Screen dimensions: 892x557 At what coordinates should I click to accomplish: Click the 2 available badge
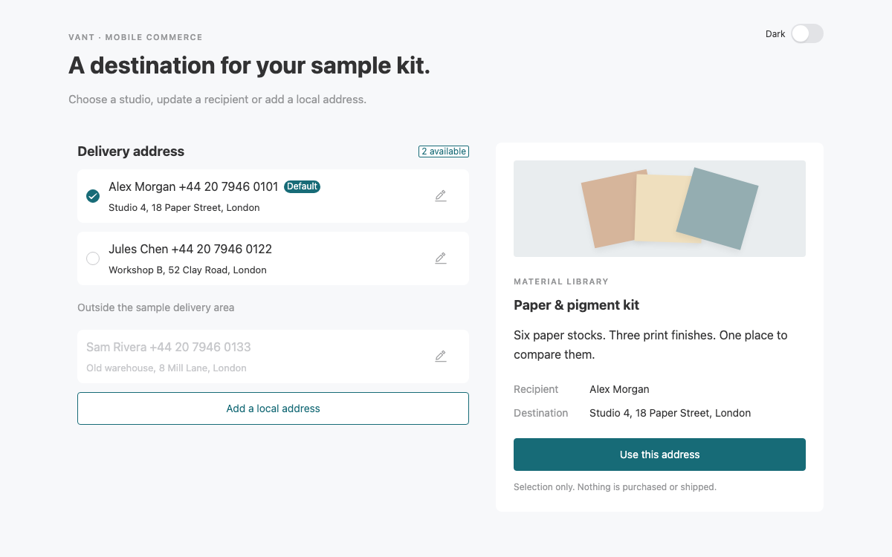444,152
